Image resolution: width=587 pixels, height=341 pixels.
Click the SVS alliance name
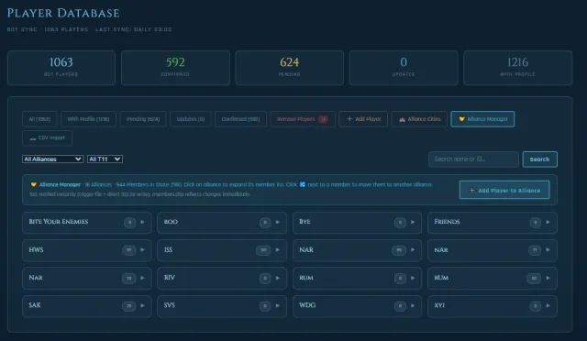(x=169, y=305)
